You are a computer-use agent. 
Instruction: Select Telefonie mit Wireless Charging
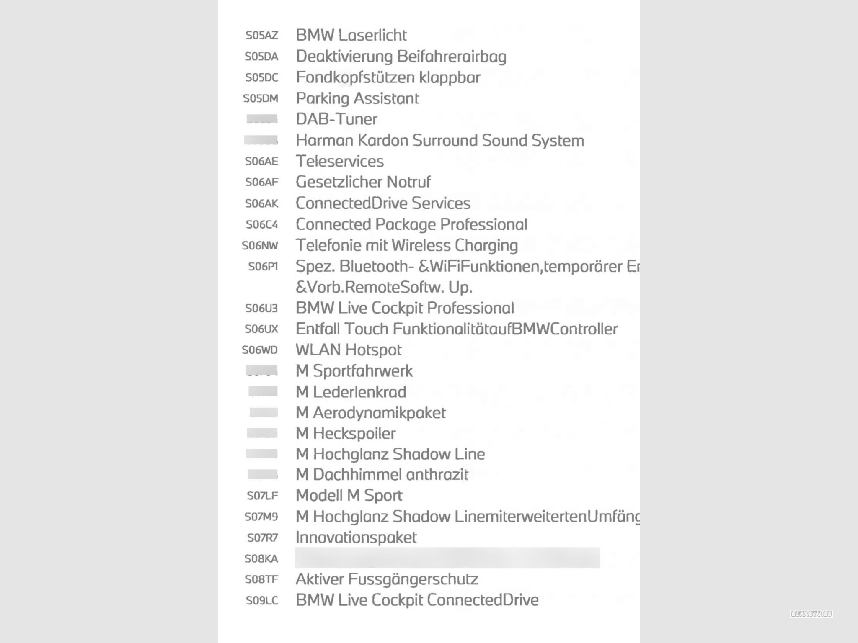[x=407, y=245]
